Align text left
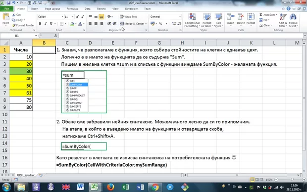This screenshot has width=307, height=192. click(x=90, y=23)
